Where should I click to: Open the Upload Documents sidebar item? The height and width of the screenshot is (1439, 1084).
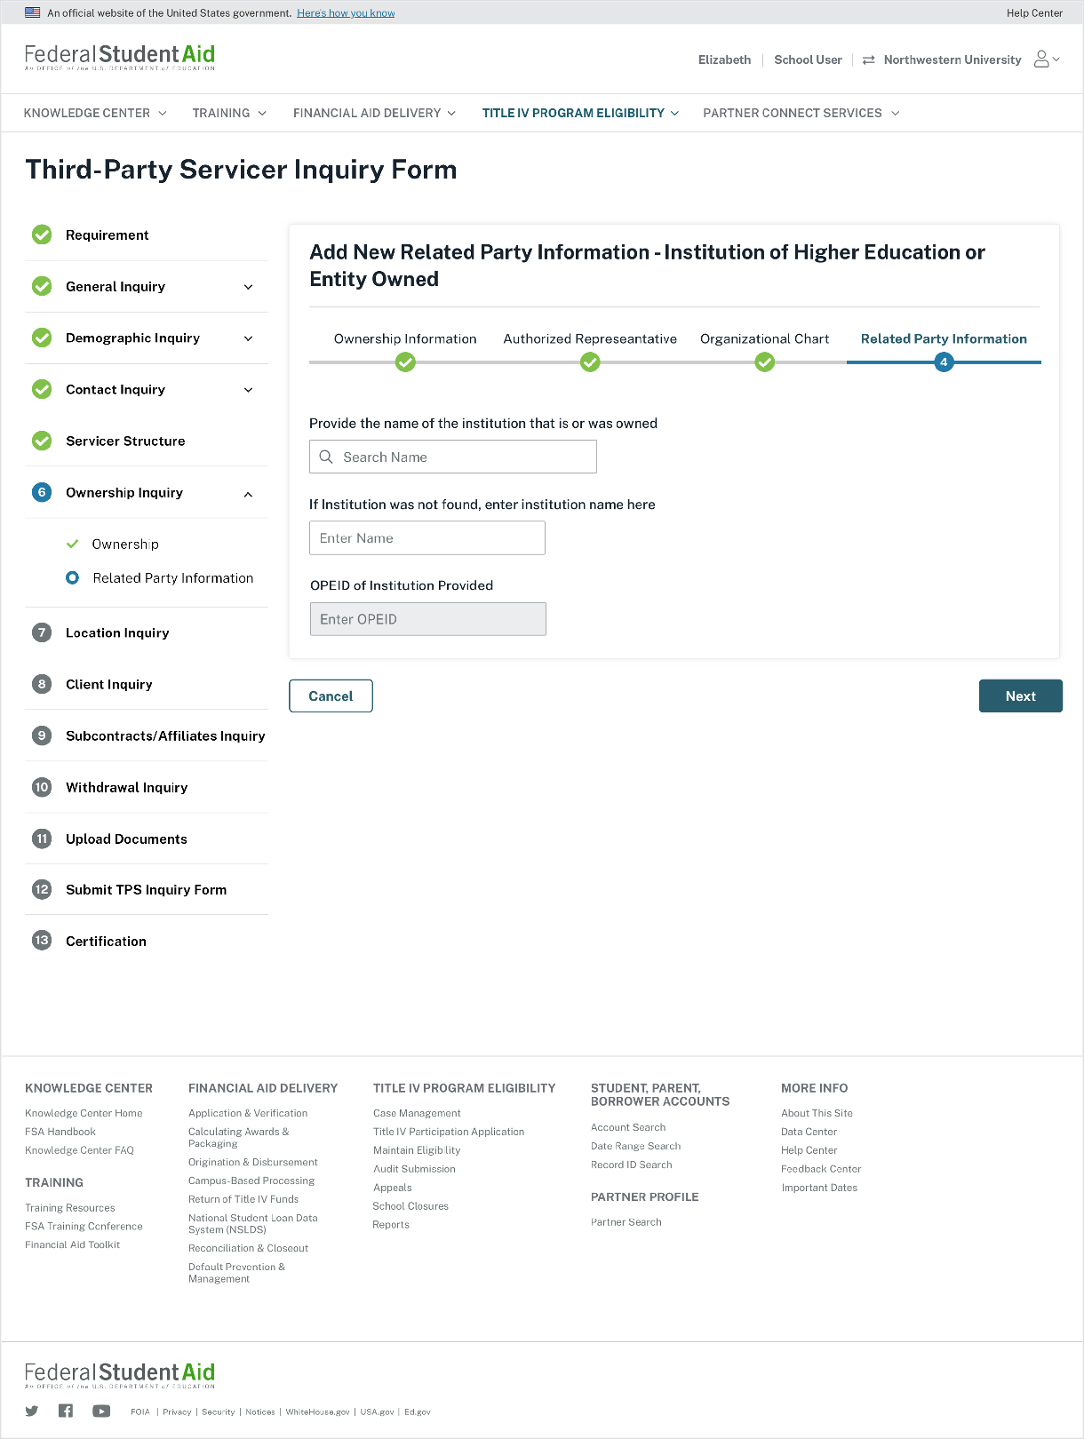coord(126,839)
